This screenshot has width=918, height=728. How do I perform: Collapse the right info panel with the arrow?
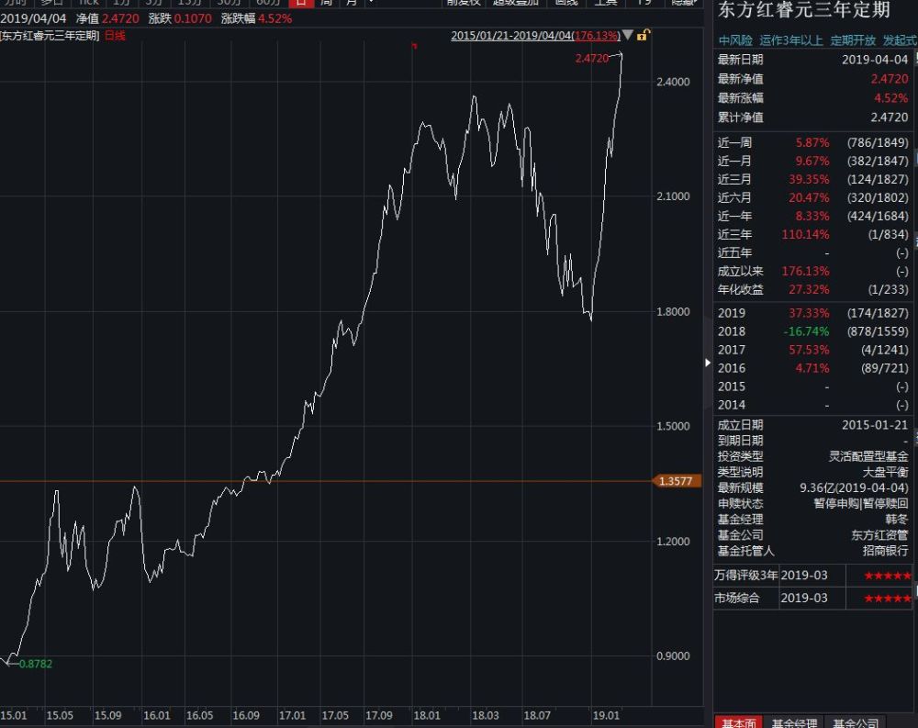coord(708,363)
